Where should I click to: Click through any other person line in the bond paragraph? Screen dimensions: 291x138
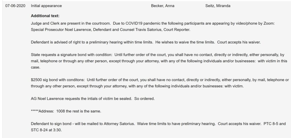tap(137, 86)
